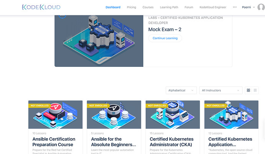This screenshot has width=265, height=154.
Task: Click Certified Kubernetes Application course thumbnail
Action: tap(231, 114)
